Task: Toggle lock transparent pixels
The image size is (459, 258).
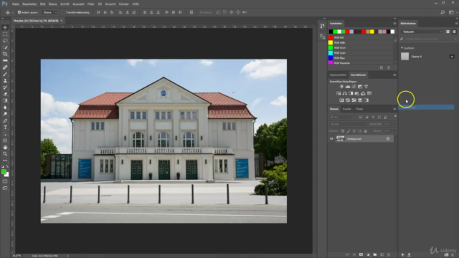Action: coord(343,131)
